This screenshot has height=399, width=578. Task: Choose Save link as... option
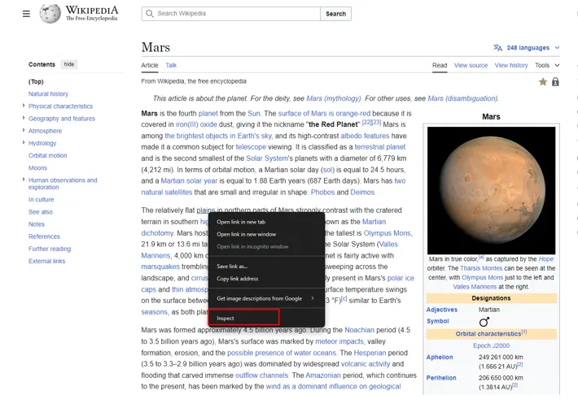pos(266,266)
